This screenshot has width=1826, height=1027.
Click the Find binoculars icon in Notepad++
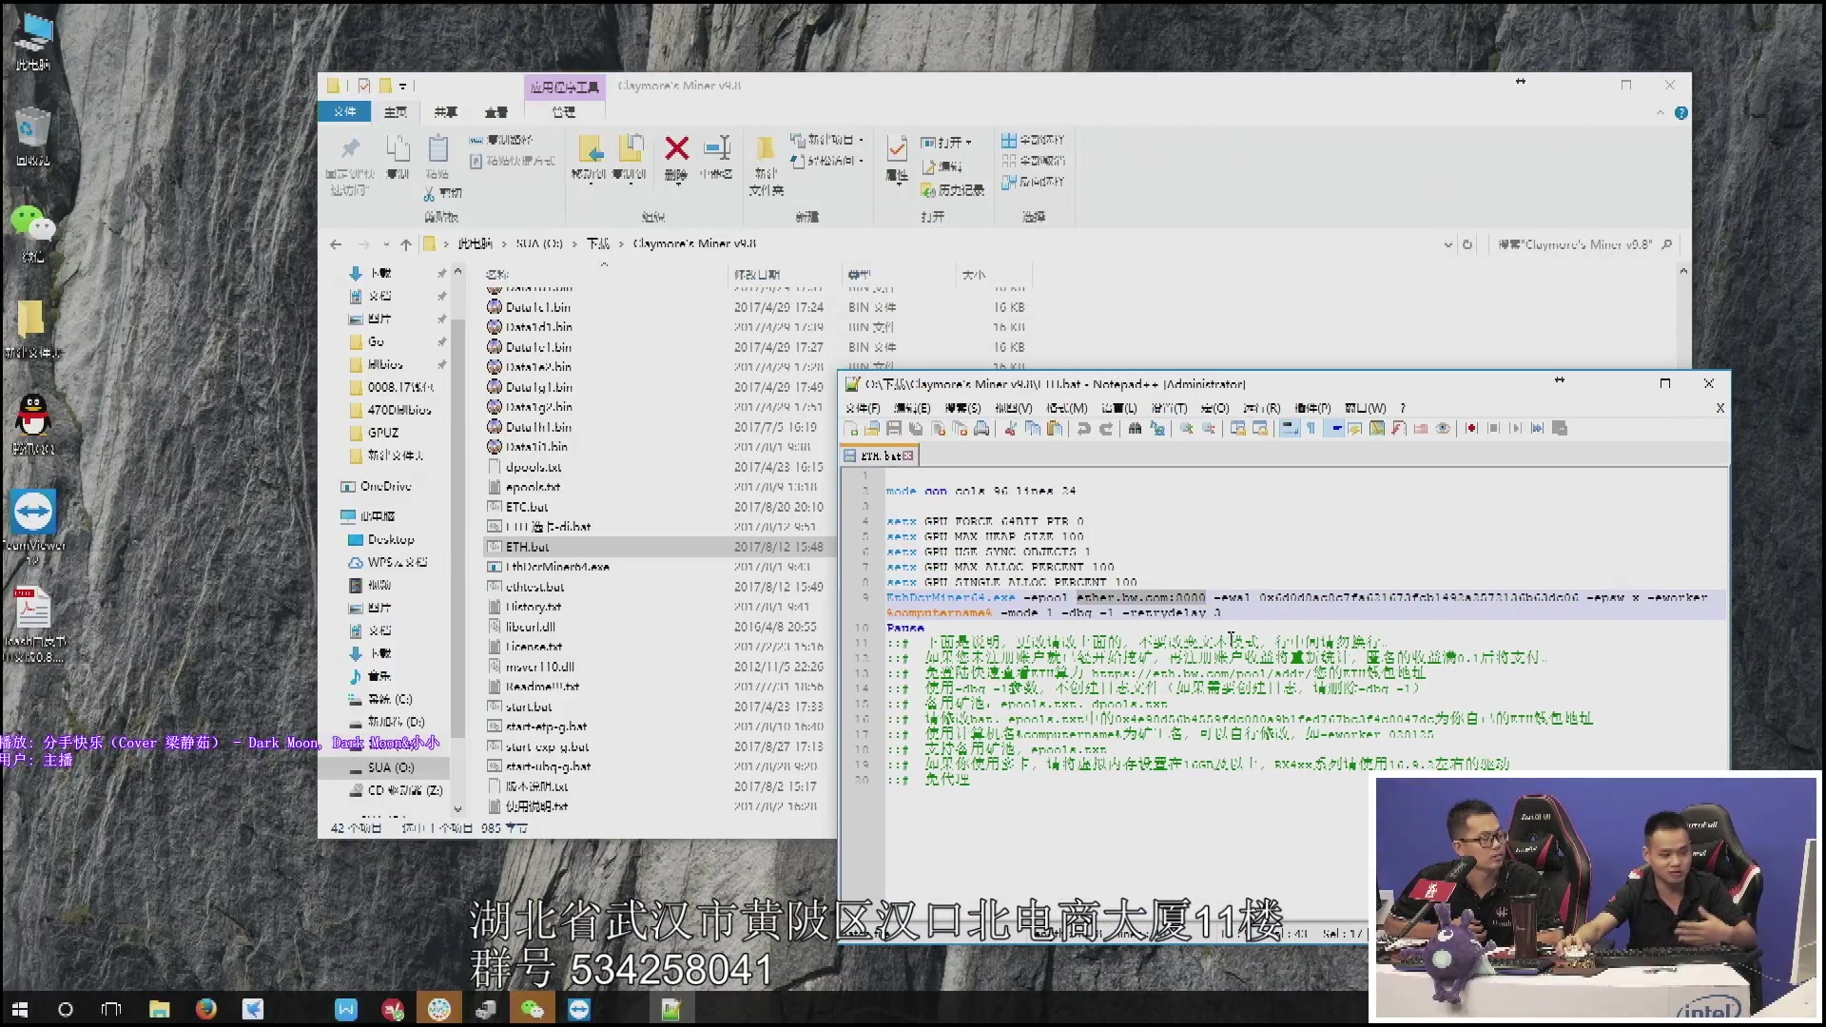click(1135, 429)
